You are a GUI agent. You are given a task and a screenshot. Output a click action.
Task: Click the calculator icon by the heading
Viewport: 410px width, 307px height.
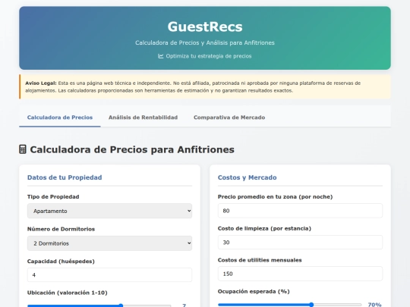pyautogui.click(x=23, y=149)
